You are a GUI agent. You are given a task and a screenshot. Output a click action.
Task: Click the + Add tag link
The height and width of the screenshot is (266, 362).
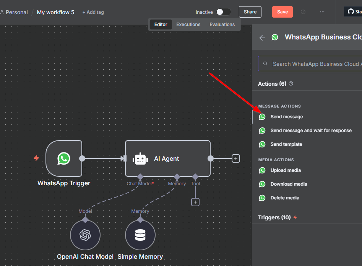click(x=93, y=12)
